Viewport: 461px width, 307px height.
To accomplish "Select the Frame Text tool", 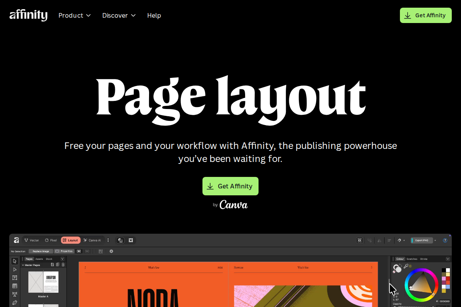I will tap(15, 278).
